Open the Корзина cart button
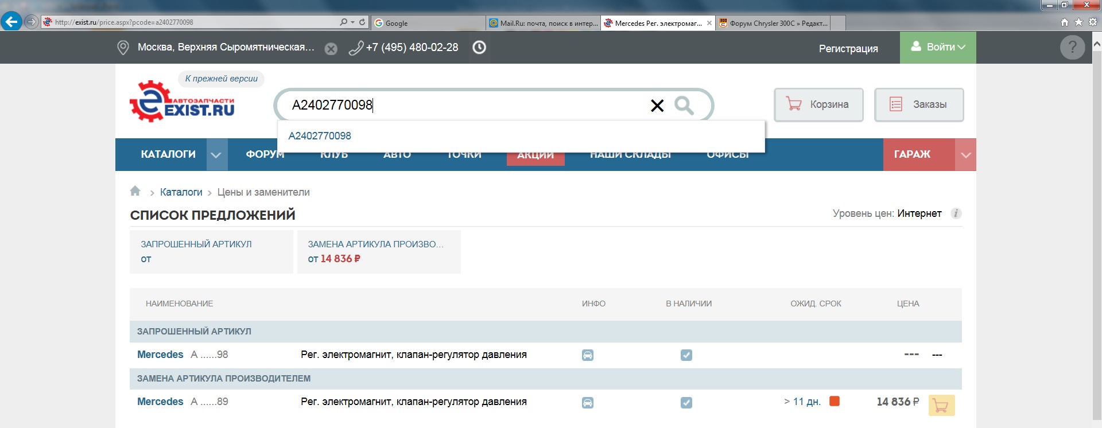1102x428 pixels. (818, 104)
